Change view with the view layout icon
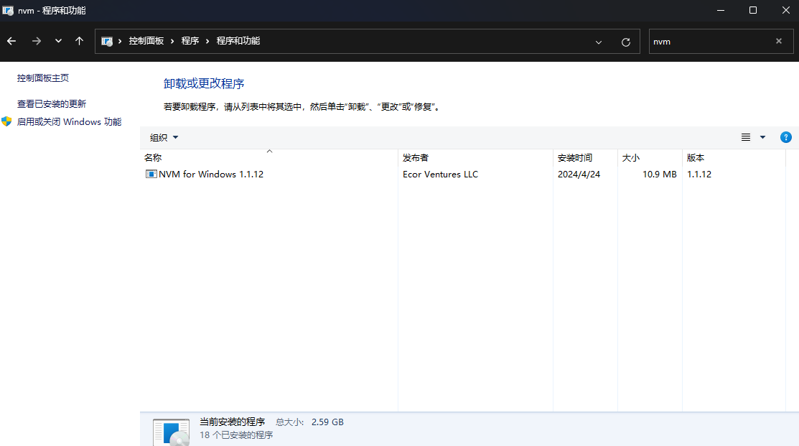Image resolution: width=799 pixels, height=446 pixels. click(745, 138)
